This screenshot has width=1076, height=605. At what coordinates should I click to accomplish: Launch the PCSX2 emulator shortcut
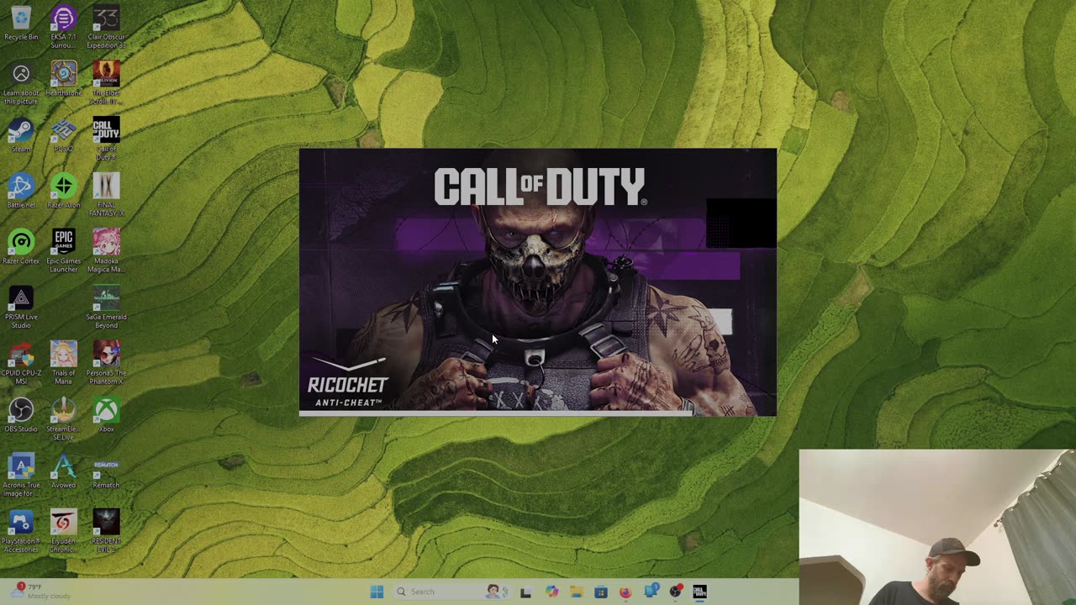(x=63, y=135)
